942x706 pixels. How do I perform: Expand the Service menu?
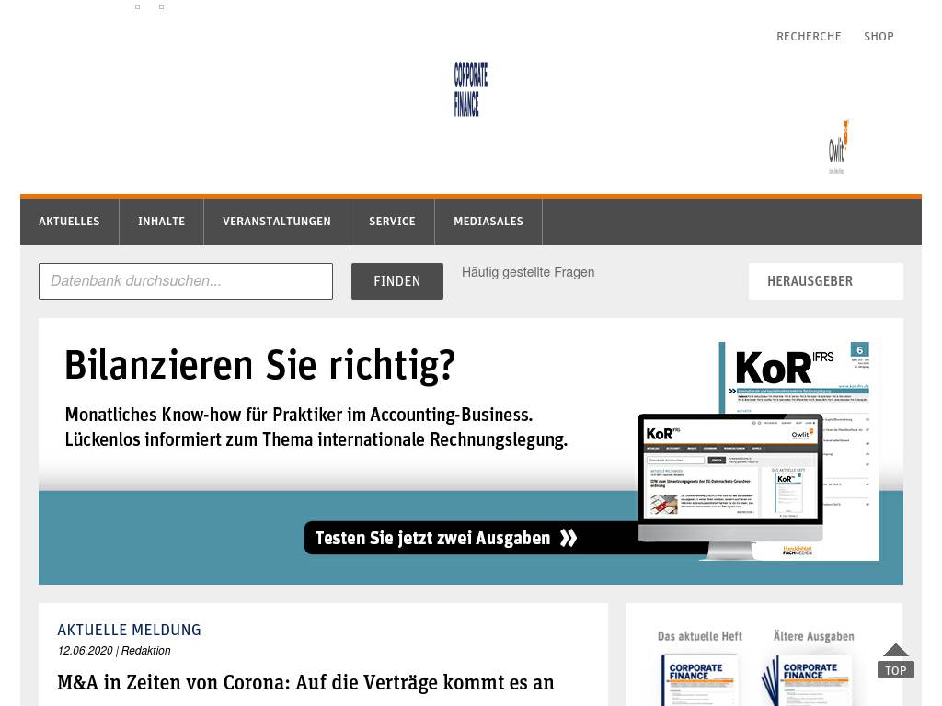pos(392,222)
